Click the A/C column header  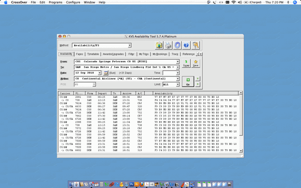click(140, 94)
